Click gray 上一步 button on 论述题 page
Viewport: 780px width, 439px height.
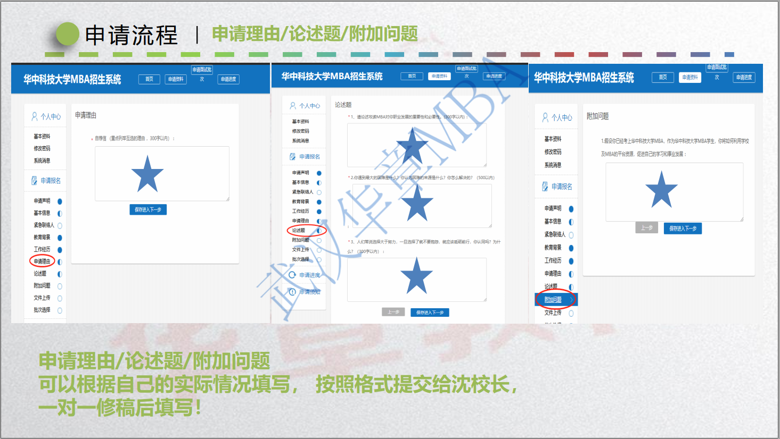coord(393,312)
